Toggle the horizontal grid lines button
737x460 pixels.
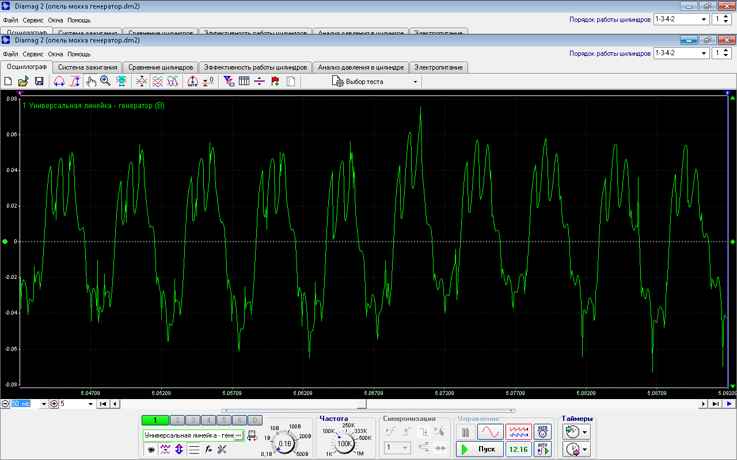point(194,449)
